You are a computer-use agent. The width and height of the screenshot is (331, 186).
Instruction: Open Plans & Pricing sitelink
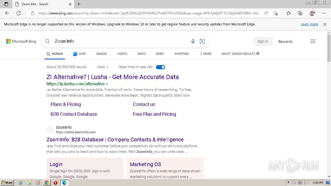click(66, 104)
